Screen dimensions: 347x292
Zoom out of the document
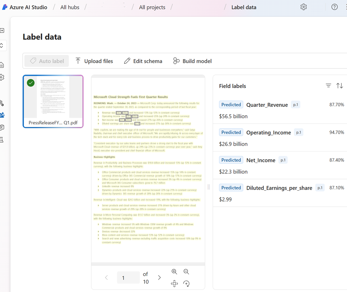(x=186, y=272)
